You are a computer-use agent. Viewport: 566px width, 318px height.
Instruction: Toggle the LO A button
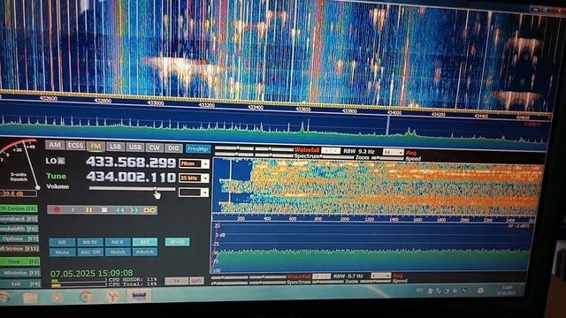(61, 161)
